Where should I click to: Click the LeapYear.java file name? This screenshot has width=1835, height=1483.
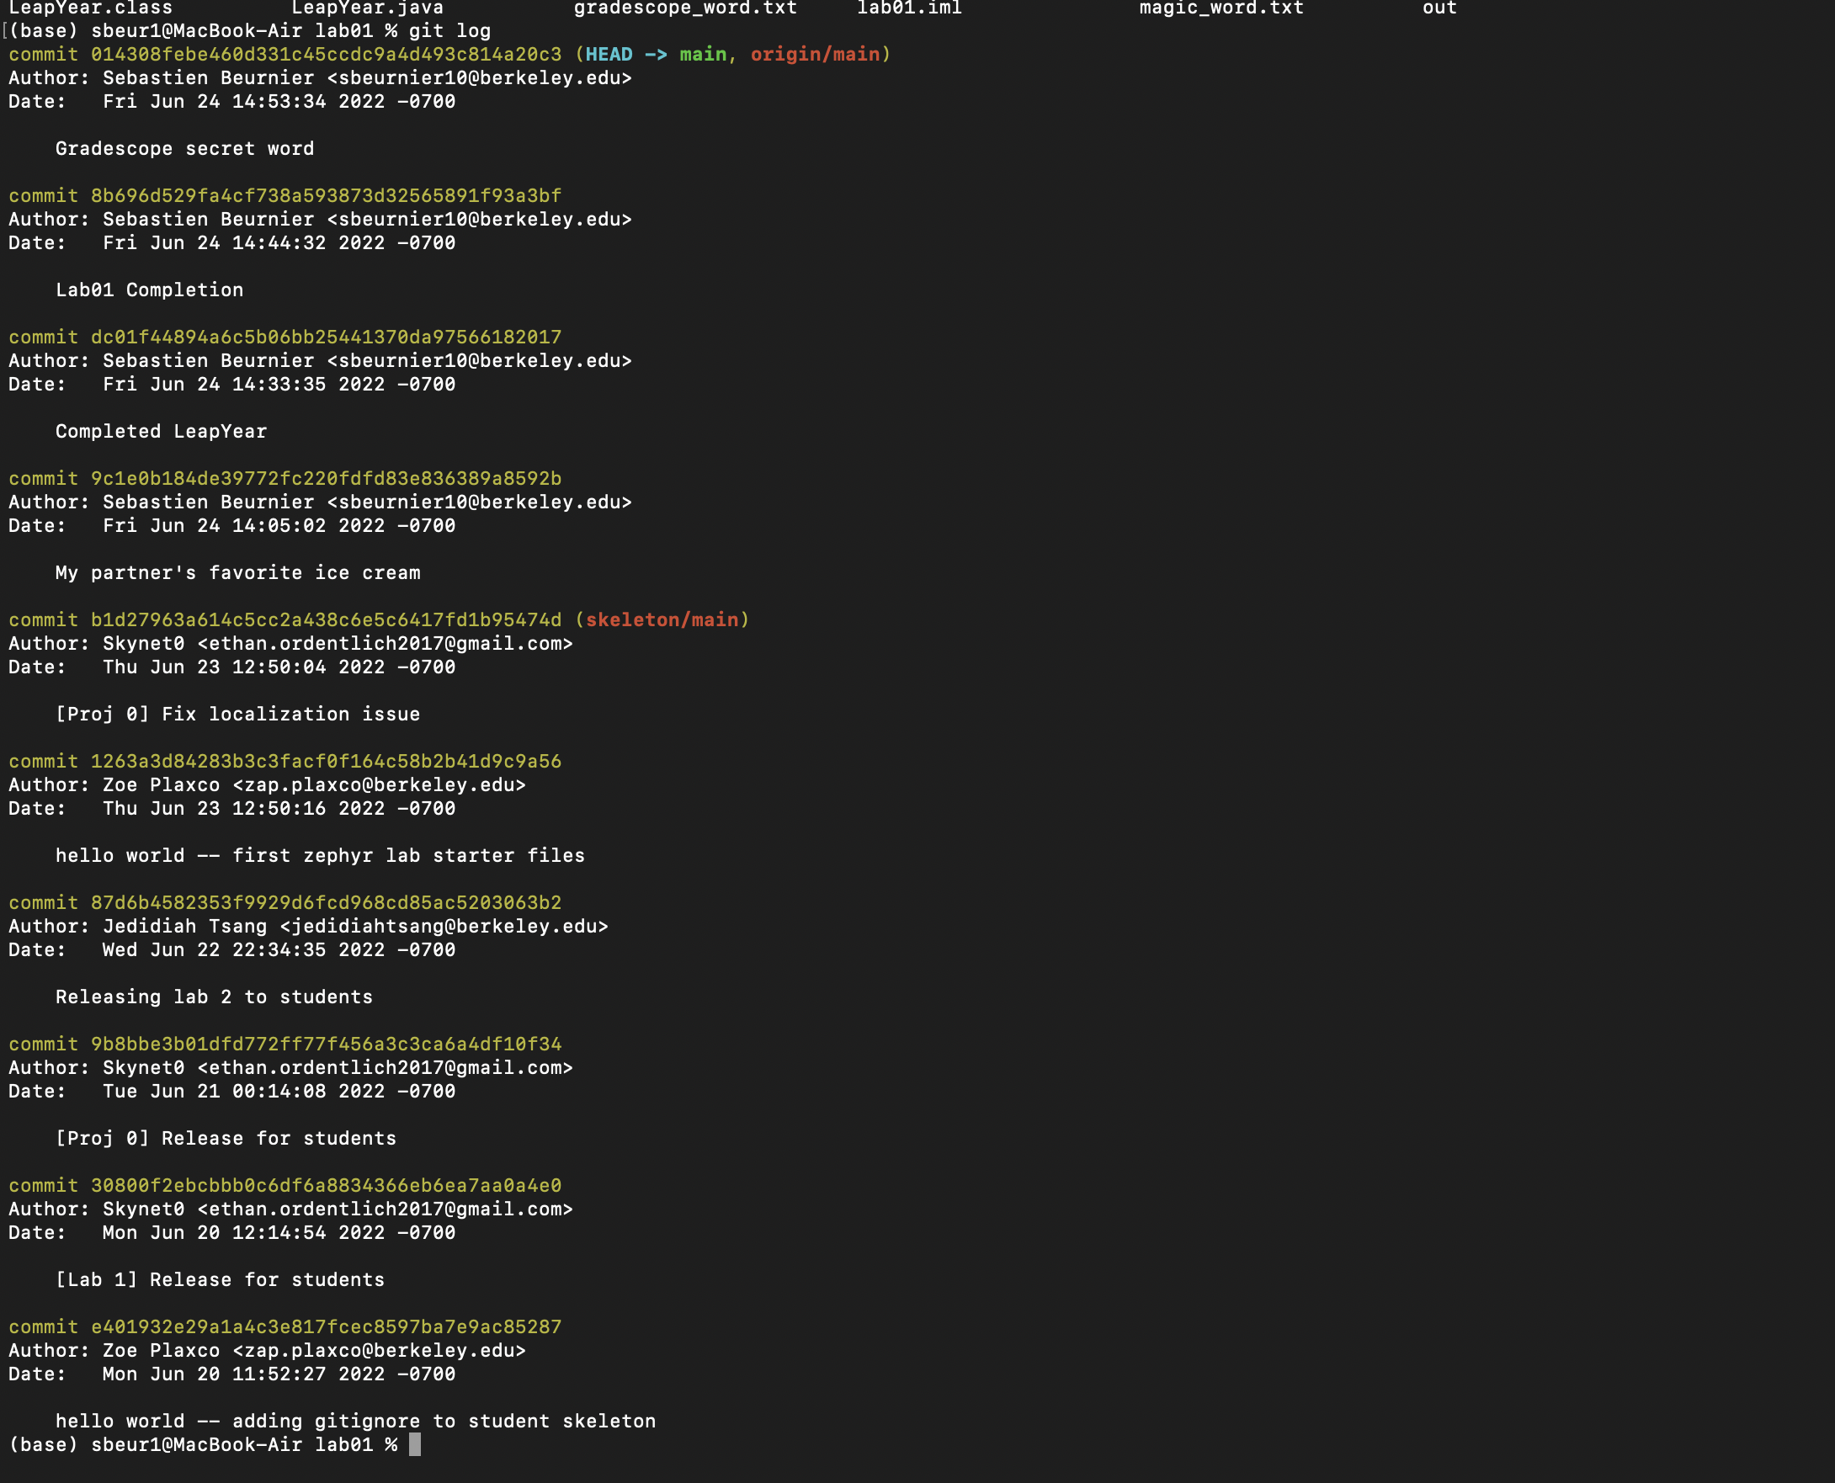click(x=367, y=8)
